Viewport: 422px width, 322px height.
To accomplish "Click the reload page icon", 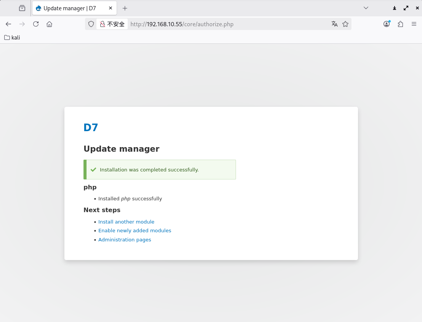I will tap(36, 24).
